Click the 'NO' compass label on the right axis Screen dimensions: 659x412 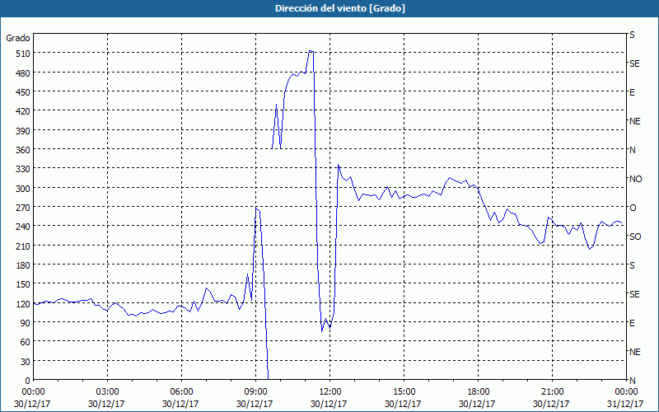click(x=635, y=179)
